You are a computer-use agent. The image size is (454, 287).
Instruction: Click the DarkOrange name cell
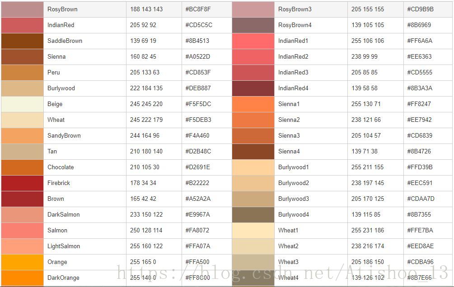pyautogui.click(x=85, y=278)
